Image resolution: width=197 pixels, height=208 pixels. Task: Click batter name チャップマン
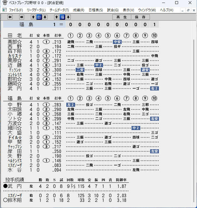[15, 147]
